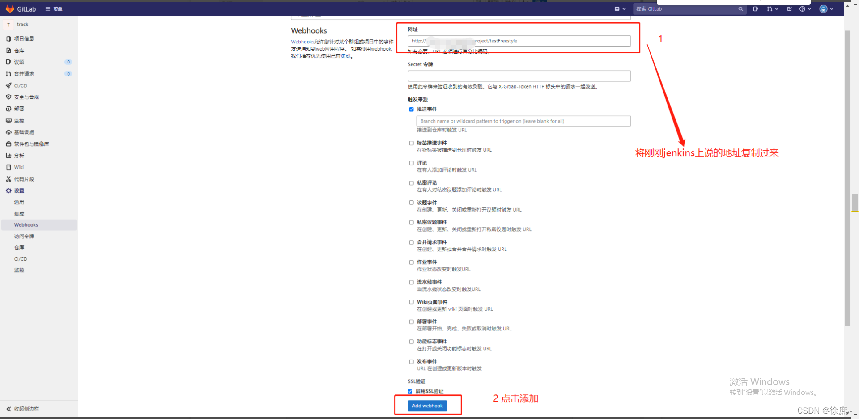Enable the 标签推送事件 checkbox
Screen dimensions: 859x419
412,143
